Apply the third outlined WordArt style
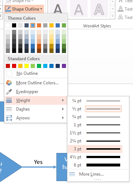 coord(99,8)
